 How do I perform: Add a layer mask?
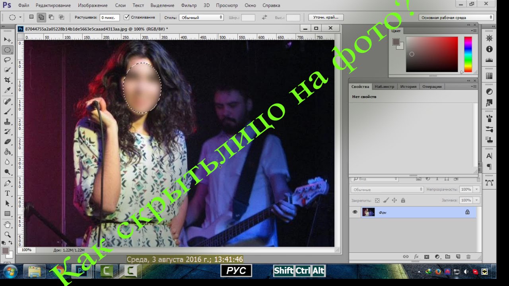click(427, 257)
